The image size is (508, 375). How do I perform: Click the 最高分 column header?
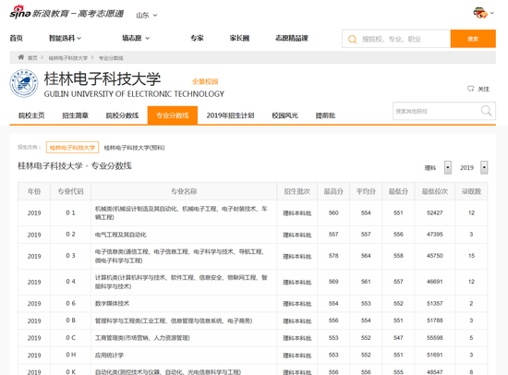[333, 191]
